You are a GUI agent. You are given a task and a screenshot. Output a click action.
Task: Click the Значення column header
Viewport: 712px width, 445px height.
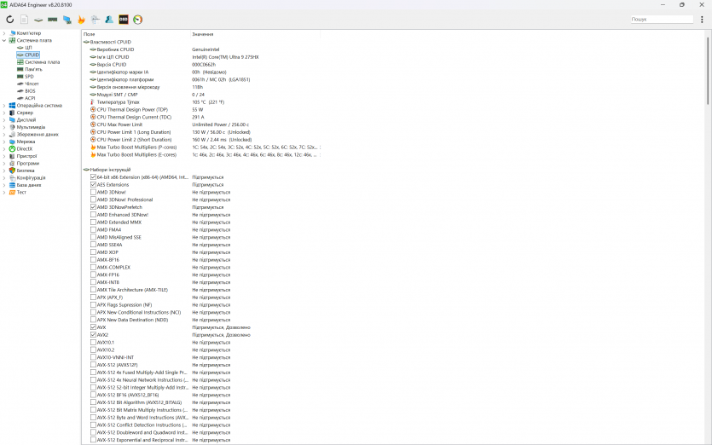[x=202, y=33]
